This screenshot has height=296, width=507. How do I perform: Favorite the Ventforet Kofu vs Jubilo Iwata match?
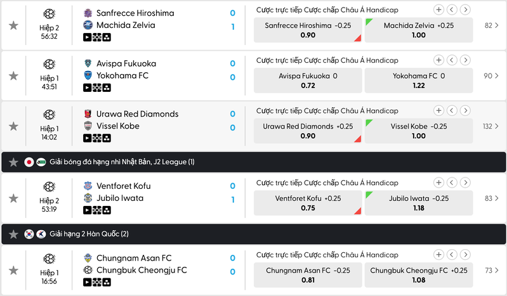tap(13, 198)
